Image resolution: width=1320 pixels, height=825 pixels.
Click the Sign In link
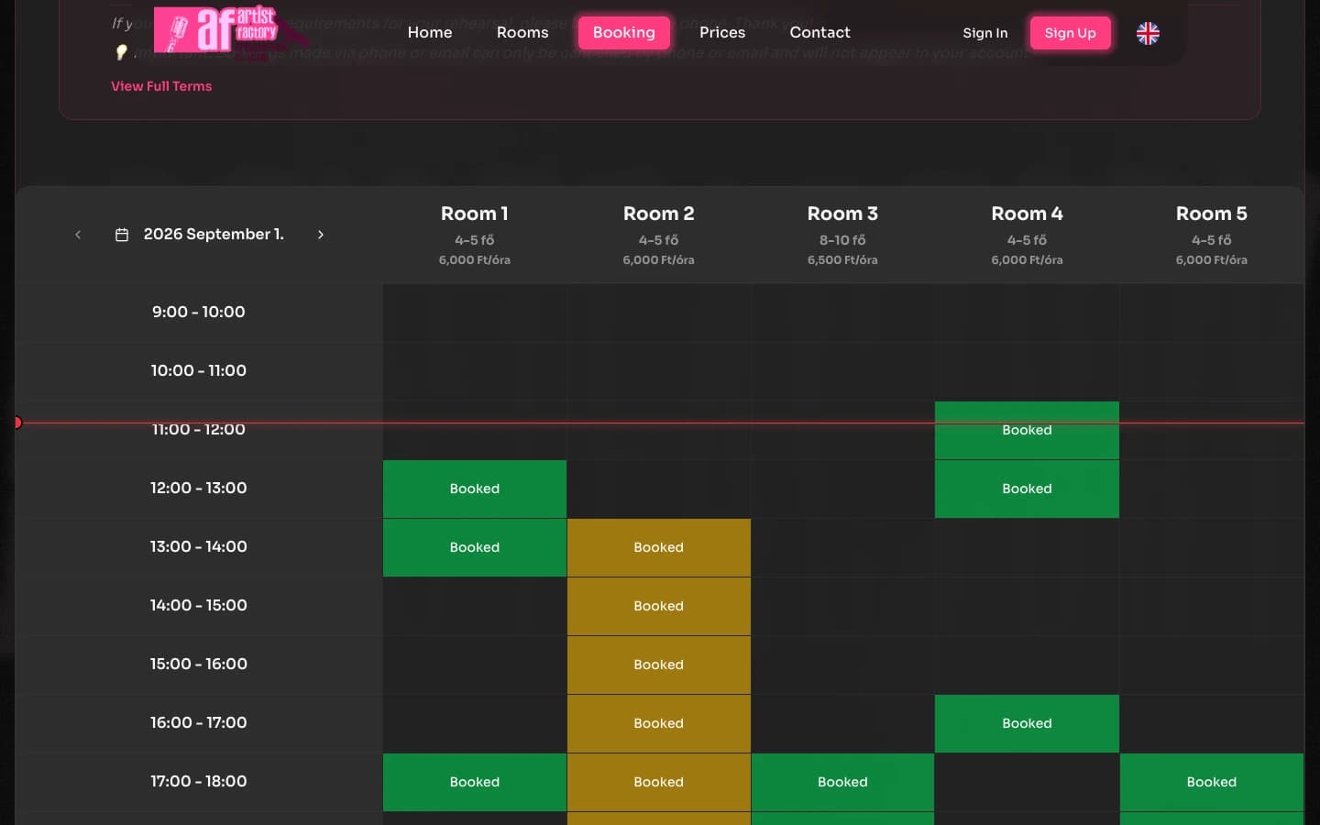pyautogui.click(x=985, y=33)
